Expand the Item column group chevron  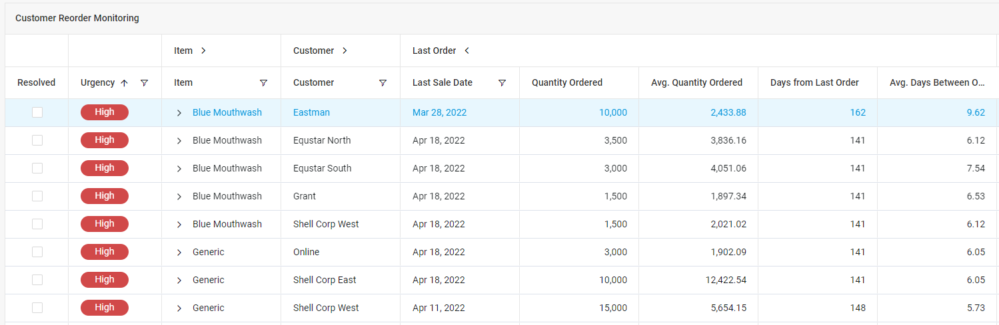203,51
